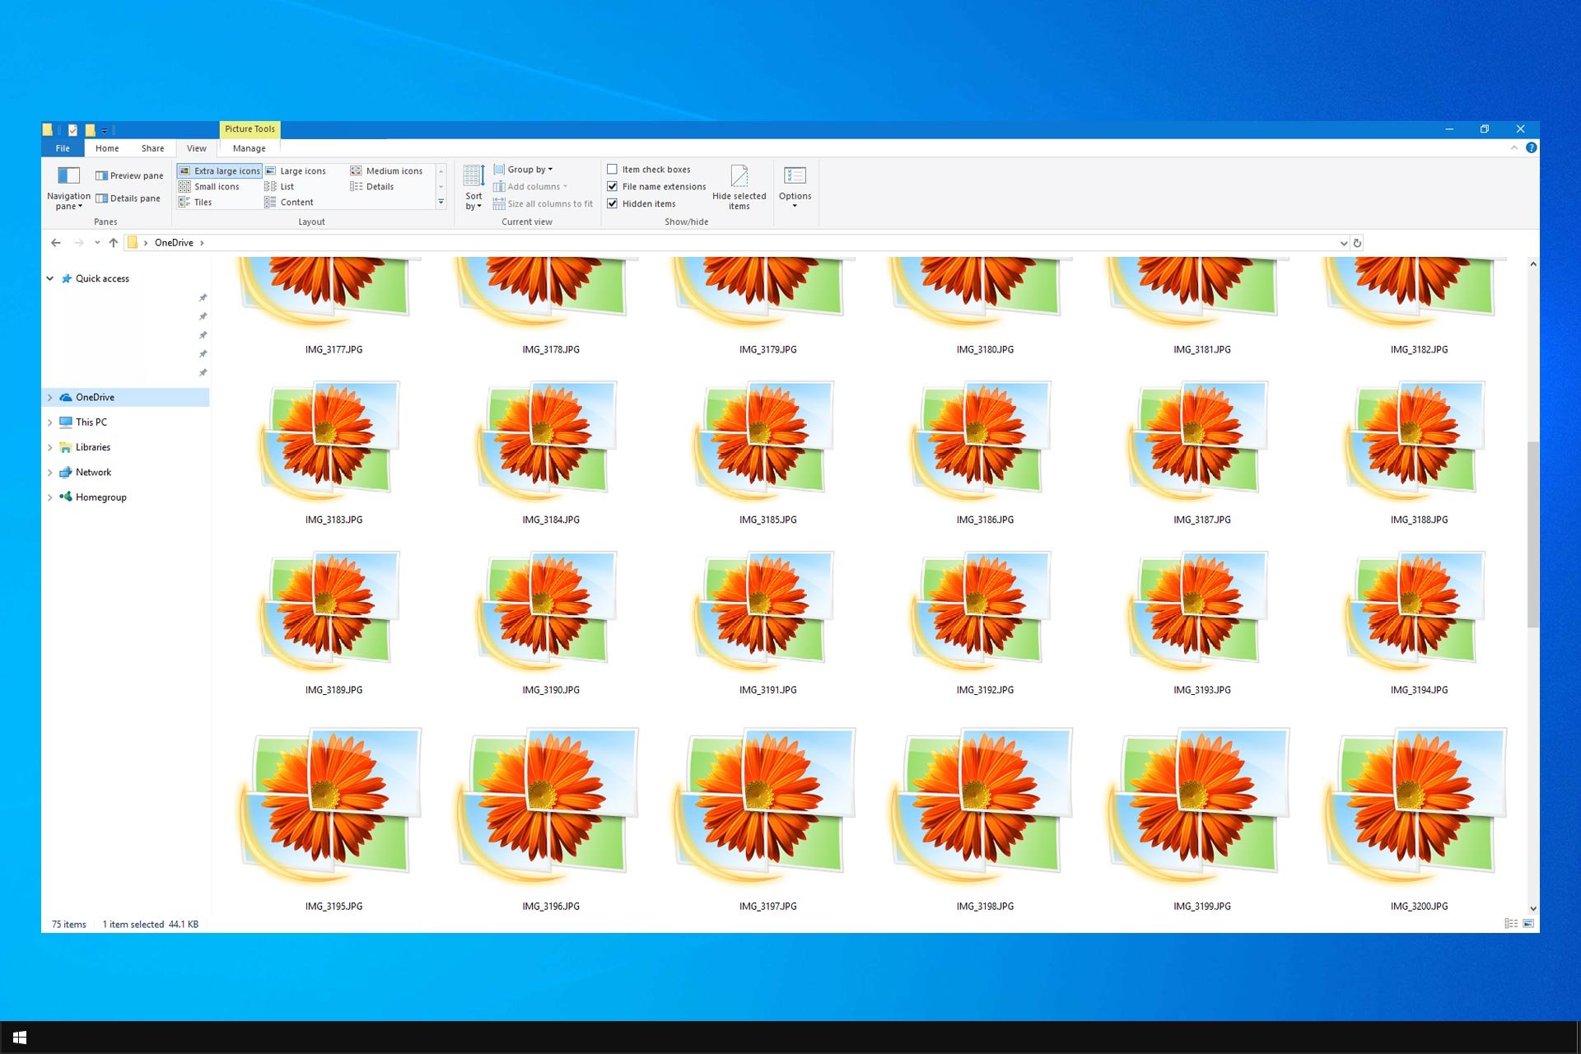Click Hide selected items

[739, 187]
